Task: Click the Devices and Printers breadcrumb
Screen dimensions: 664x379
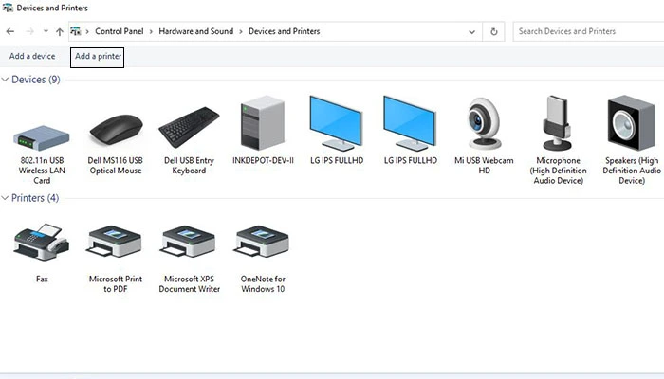Action: point(285,31)
